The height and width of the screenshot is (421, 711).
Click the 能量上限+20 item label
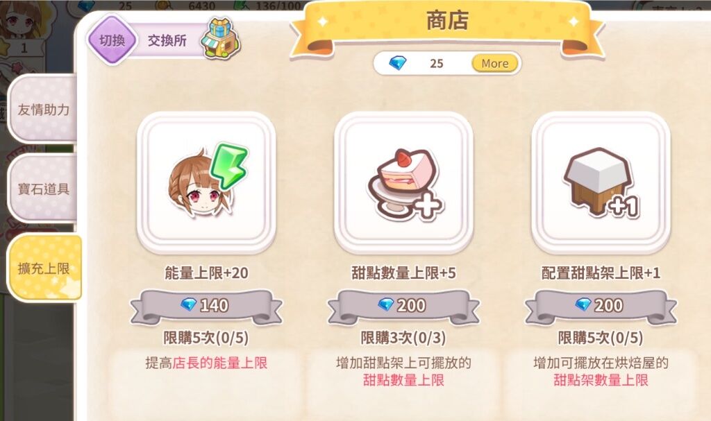click(206, 273)
